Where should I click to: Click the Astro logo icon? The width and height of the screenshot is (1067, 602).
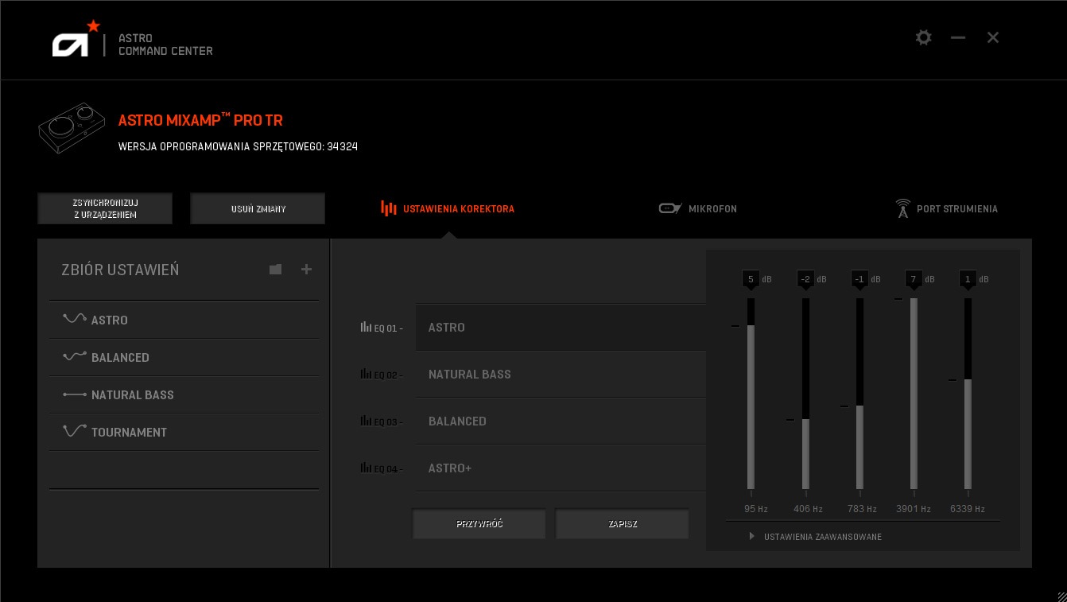coord(72,45)
